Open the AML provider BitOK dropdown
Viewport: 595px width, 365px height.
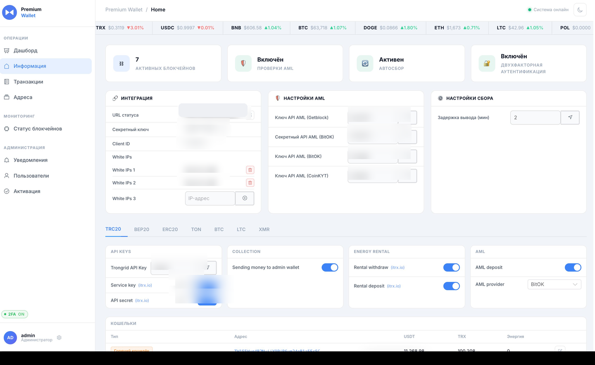pyautogui.click(x=555, y=284)
